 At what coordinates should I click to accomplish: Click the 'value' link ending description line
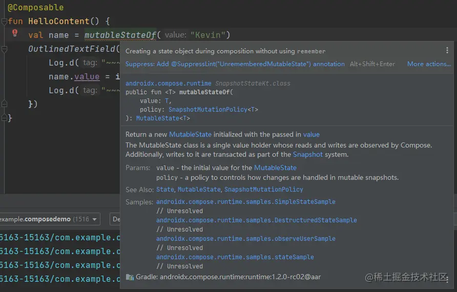pyautogui.click(x=311, y=134)
